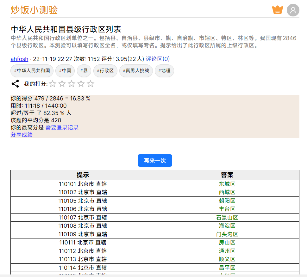Viewport: 307px width, 277px height.
Task: Open 评论区(0) comments link
Action: 158,59
